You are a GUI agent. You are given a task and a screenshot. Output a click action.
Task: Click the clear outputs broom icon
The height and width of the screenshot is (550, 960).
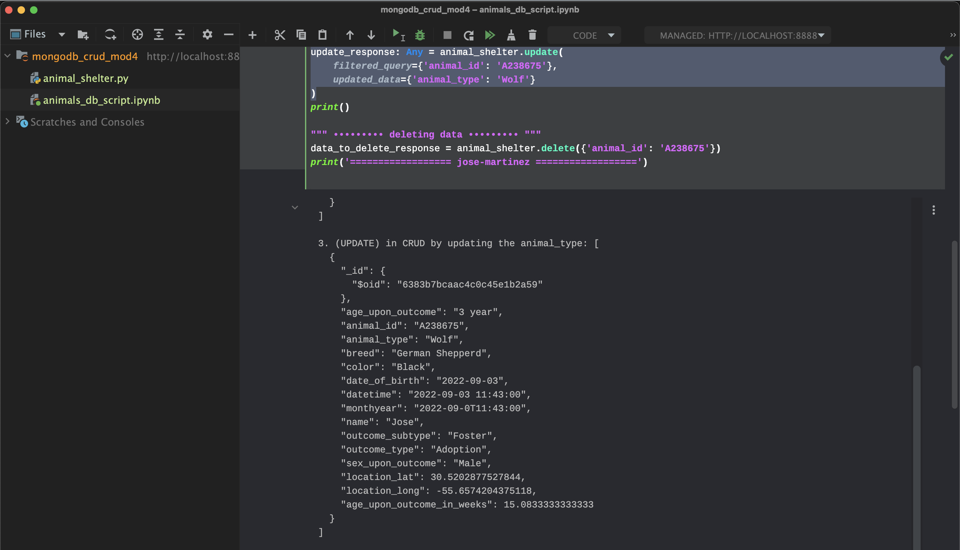click(511, 35)
